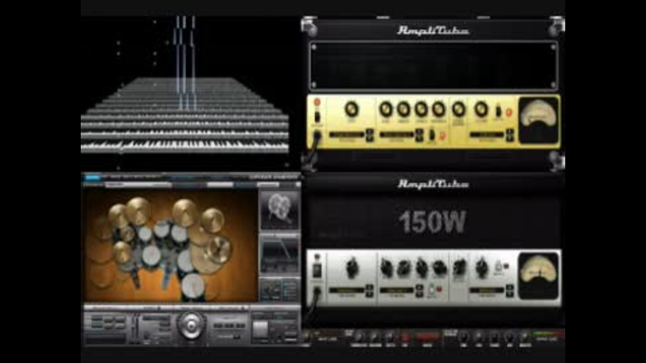Step down silver amp's middle preset selector
Screen dimensions: 646x363
point(419,294)
